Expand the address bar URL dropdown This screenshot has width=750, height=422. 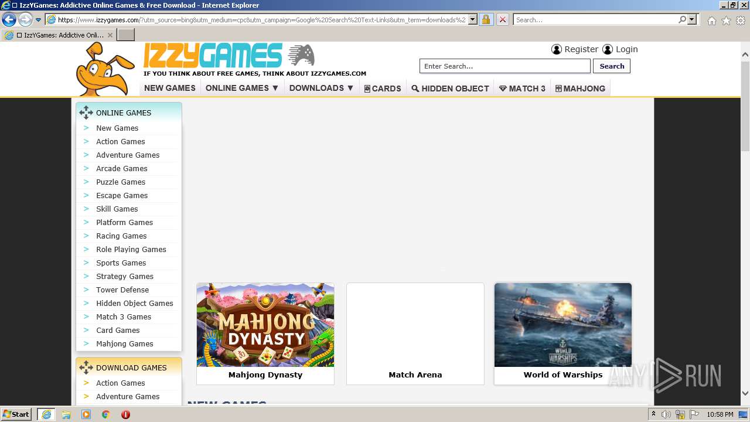[x=473, y=19]
